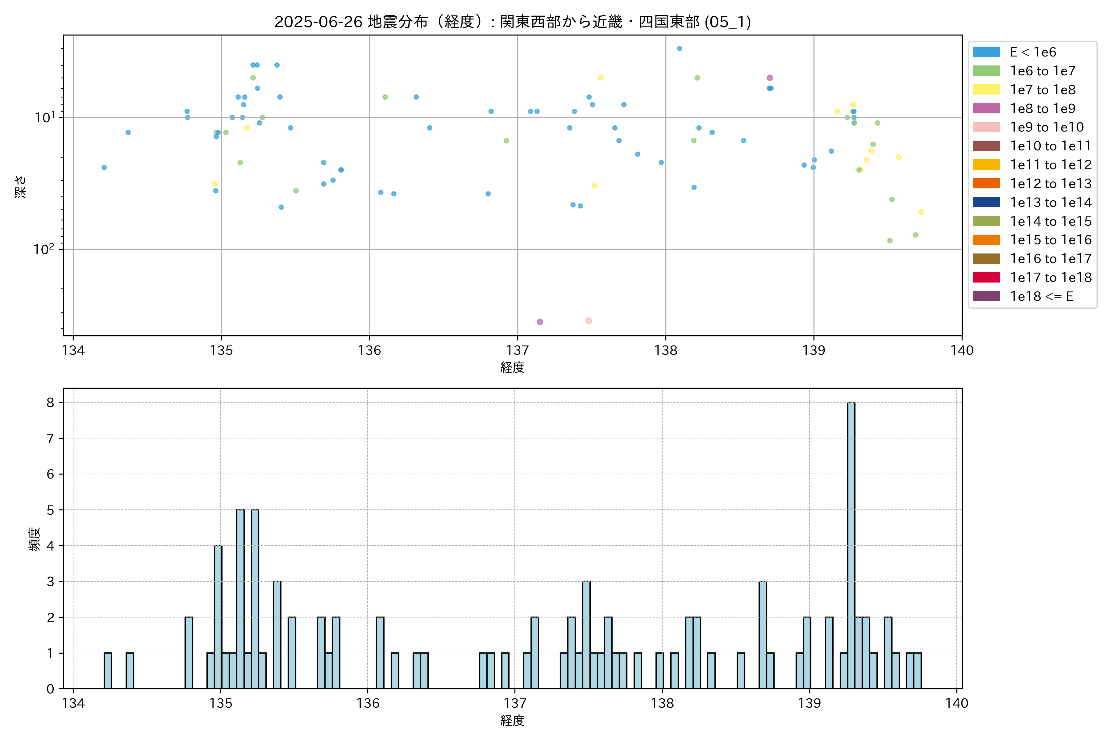The width and height of the screenshot is (1111, 741).
Task: Click the magenta 1e8 to 1e9 legend swatch
Action: click(x=986, y=108)
